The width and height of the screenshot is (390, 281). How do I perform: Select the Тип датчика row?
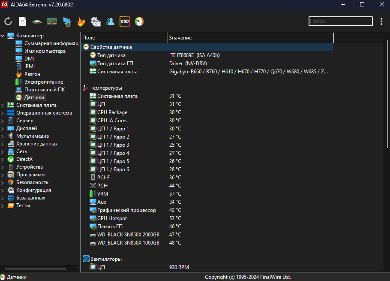207,55
